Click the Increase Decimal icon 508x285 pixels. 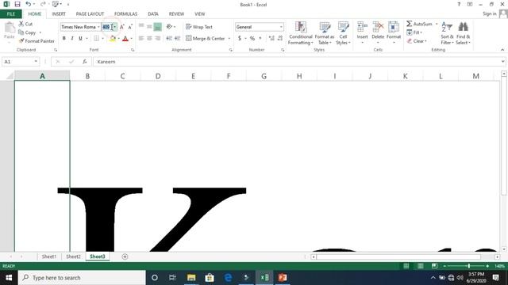tap(271, 39)
